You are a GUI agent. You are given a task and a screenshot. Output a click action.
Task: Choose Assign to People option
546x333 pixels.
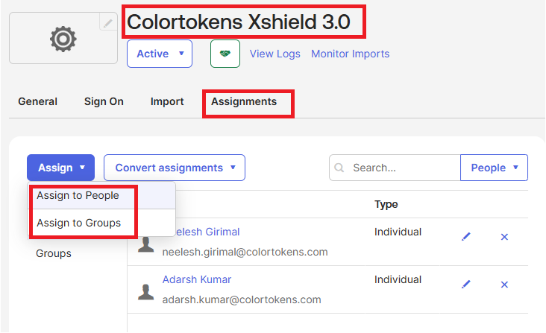(78, 195)
